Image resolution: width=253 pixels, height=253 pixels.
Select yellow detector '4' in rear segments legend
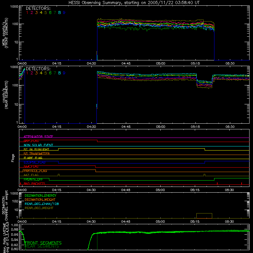(41, 73)
